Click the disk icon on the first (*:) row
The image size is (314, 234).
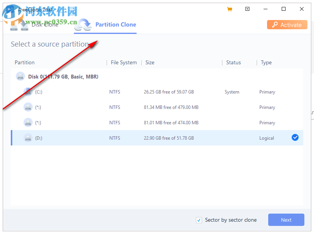(28, 107)
